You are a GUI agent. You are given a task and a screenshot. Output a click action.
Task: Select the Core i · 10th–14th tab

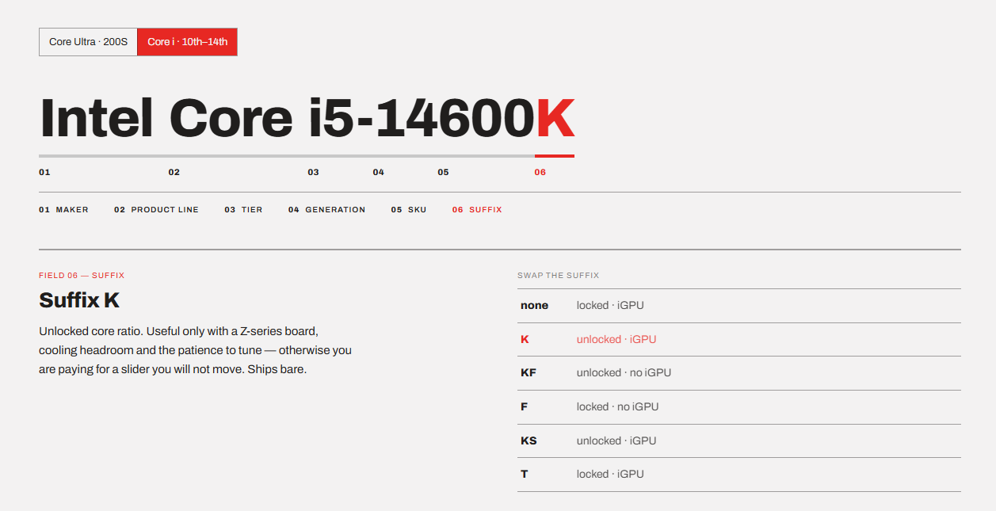[x=187, y=42]
